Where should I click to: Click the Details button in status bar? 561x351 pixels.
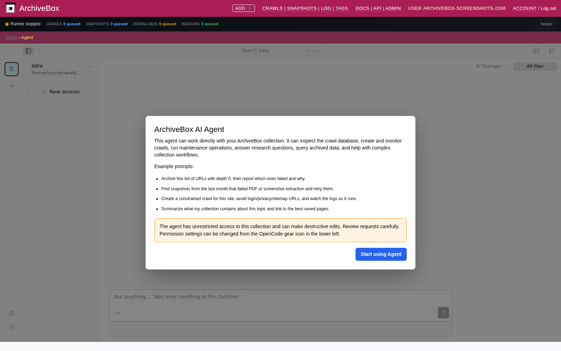[546, 24]
